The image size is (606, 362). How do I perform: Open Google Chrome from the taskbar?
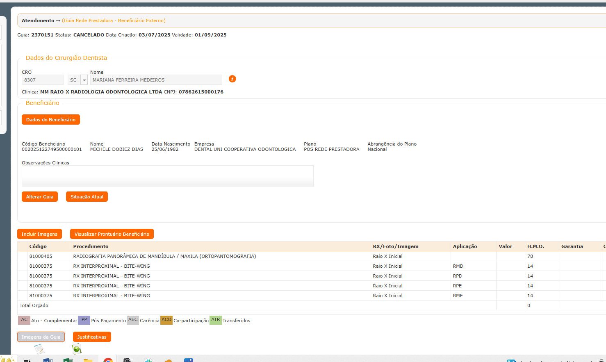(108, 360)
